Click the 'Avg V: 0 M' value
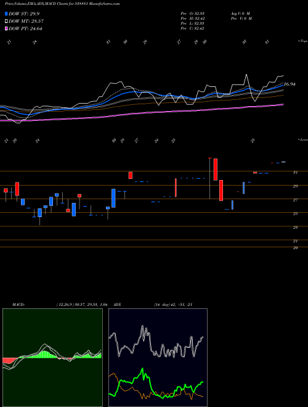 240,14
